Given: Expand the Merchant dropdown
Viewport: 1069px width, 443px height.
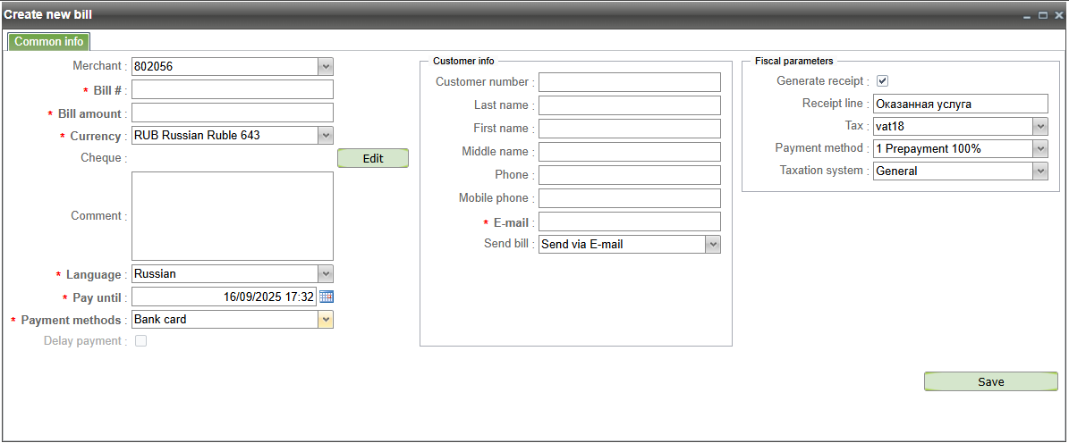Looking at the screenshot, I should pos(326,66).
